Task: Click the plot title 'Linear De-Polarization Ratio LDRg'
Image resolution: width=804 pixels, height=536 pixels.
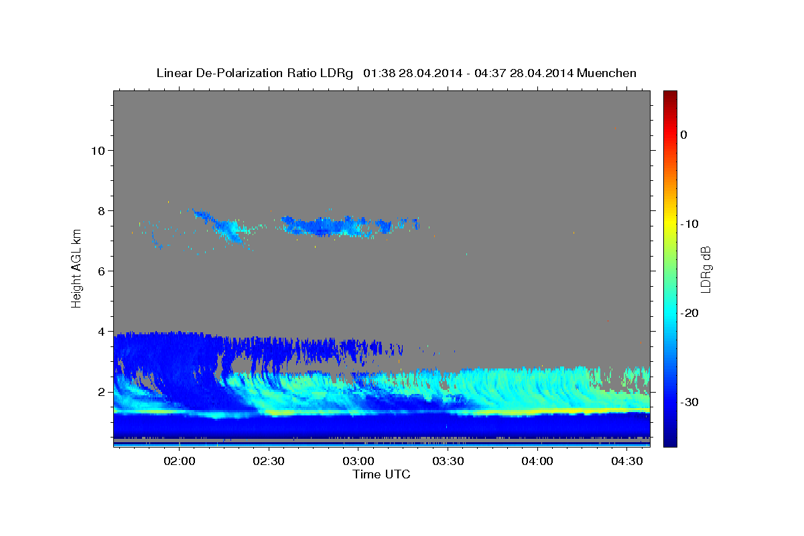Action: 255,73
